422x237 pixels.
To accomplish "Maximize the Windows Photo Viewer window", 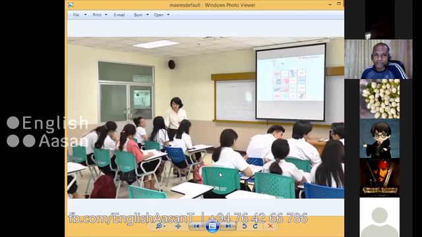I will coord(339,4).
